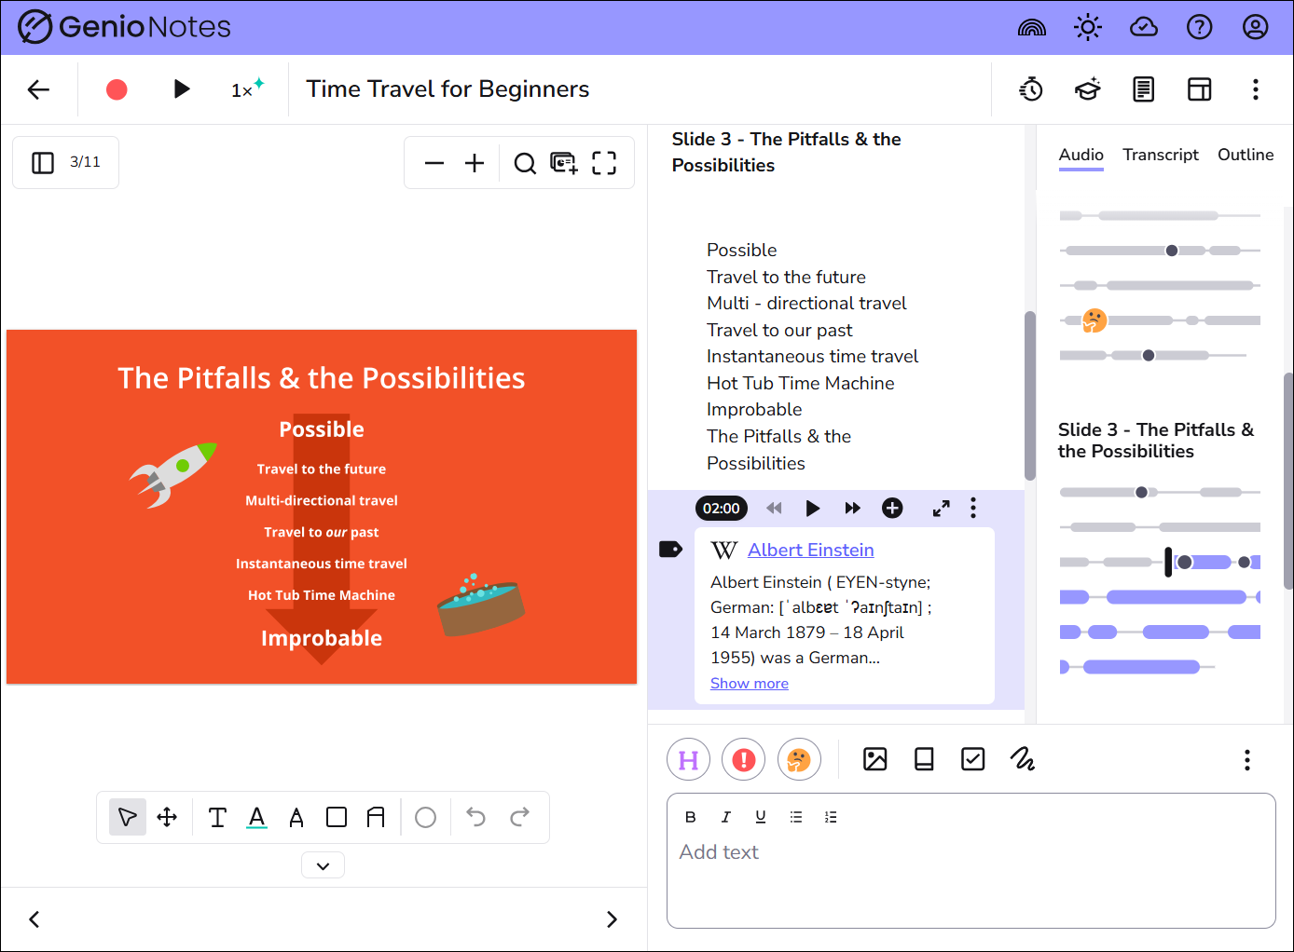The width and height of the screenshot is (1294, 952).
Task: Open fullscreen view for the slide
Action: (604, 164)
